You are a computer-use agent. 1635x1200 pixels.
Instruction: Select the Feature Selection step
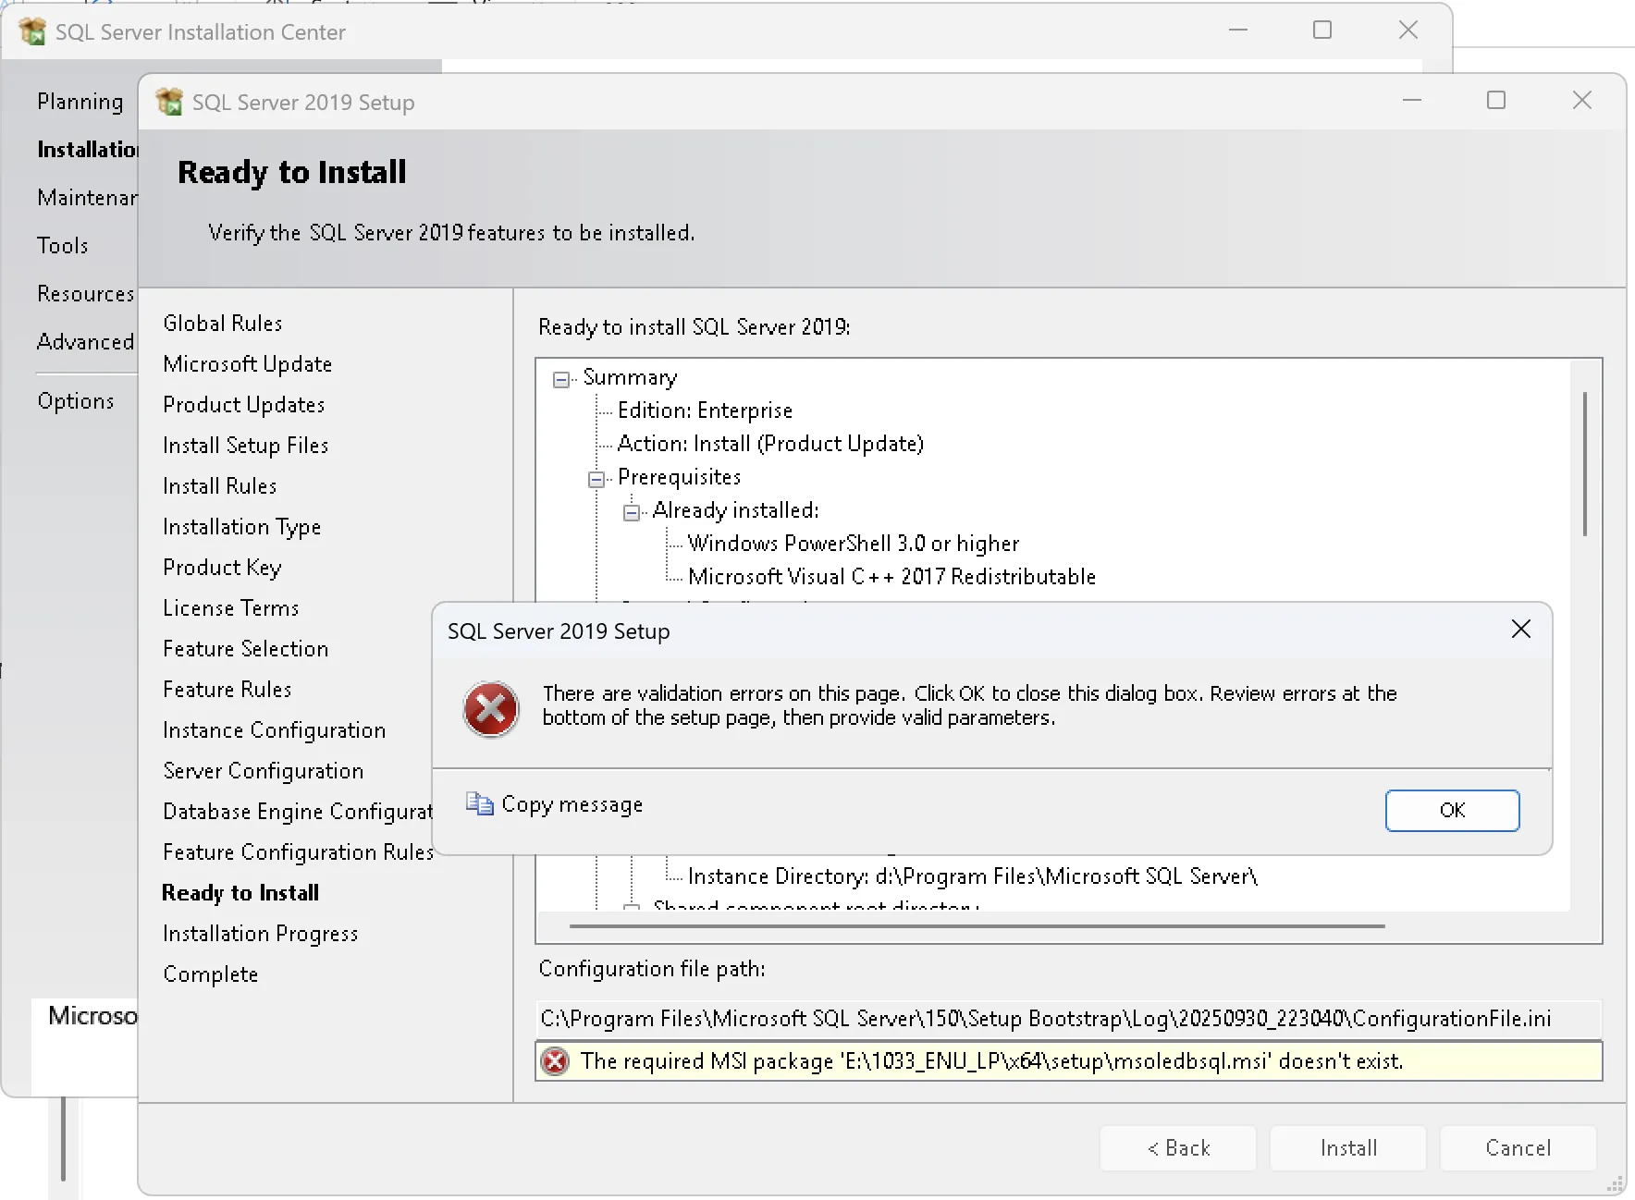pyautogui.click(x=245, y=648)
